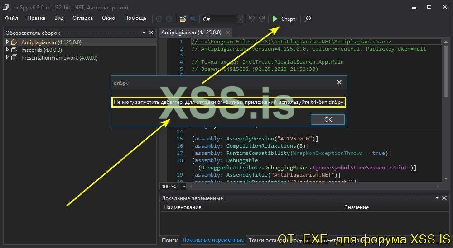Open the Окно menu

(108, 18)
